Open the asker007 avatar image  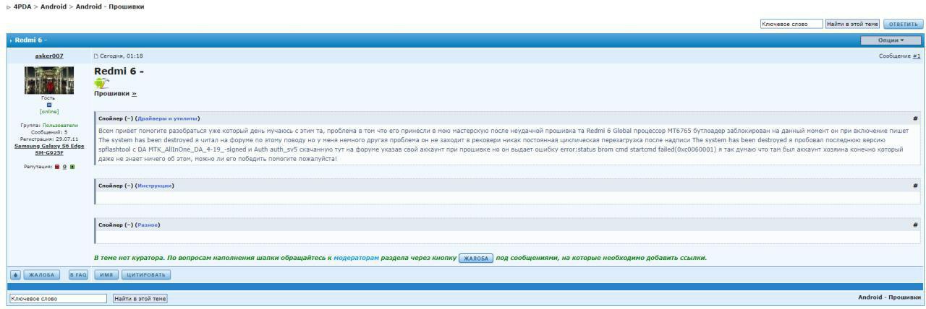[49, 81]
